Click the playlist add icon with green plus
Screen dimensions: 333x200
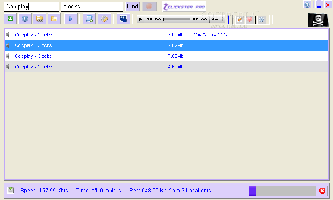(x=89, y=19)
